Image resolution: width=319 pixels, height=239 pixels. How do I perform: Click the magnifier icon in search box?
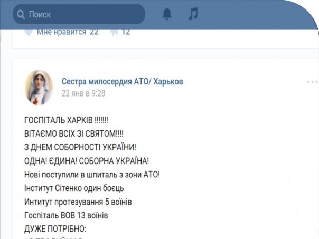21,14
